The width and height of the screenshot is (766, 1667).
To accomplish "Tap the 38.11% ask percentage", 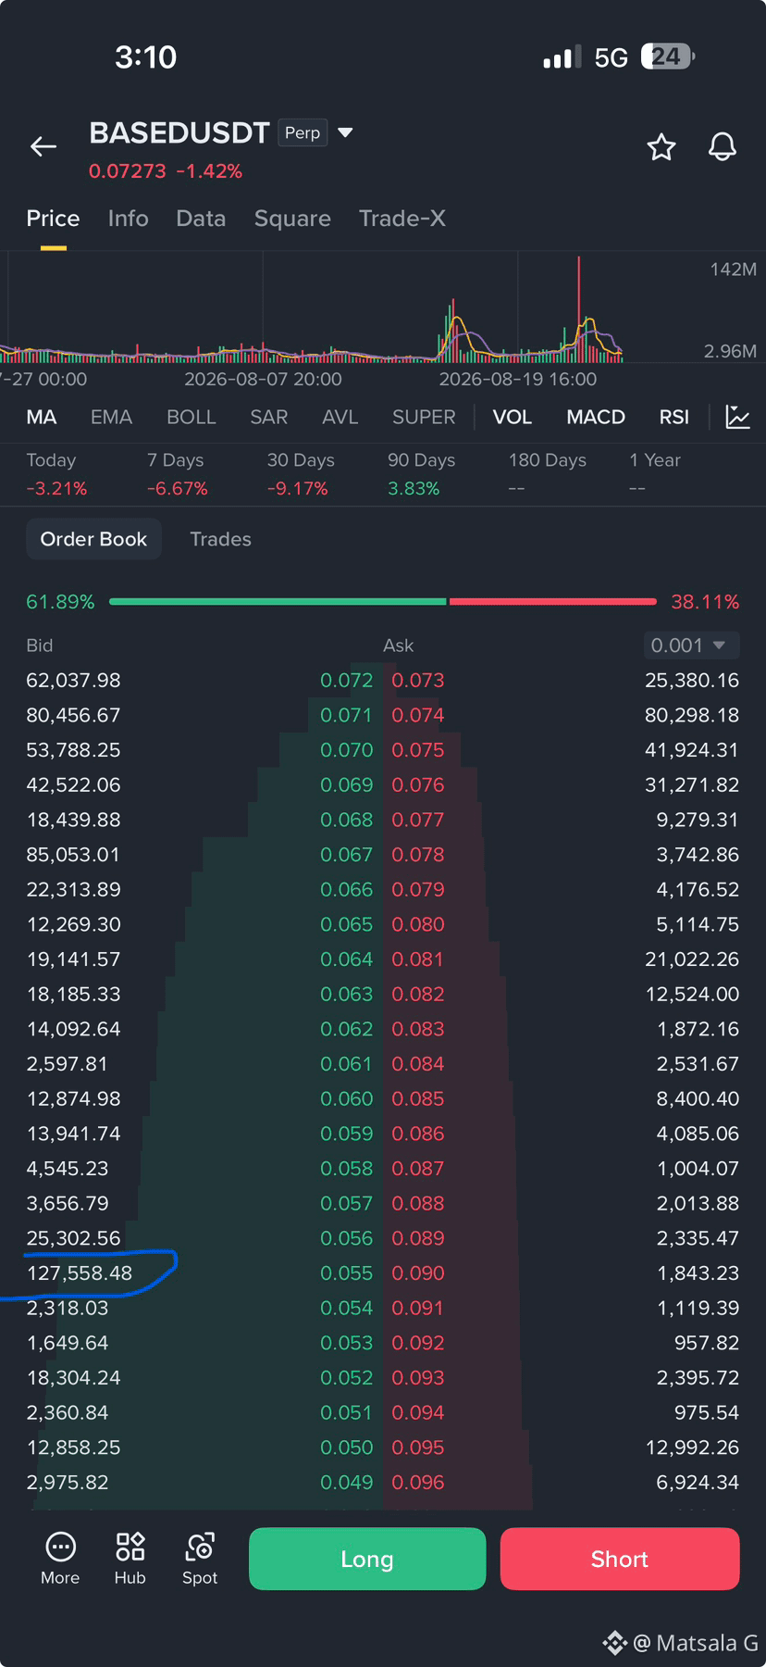I will [x=705, y=602].
